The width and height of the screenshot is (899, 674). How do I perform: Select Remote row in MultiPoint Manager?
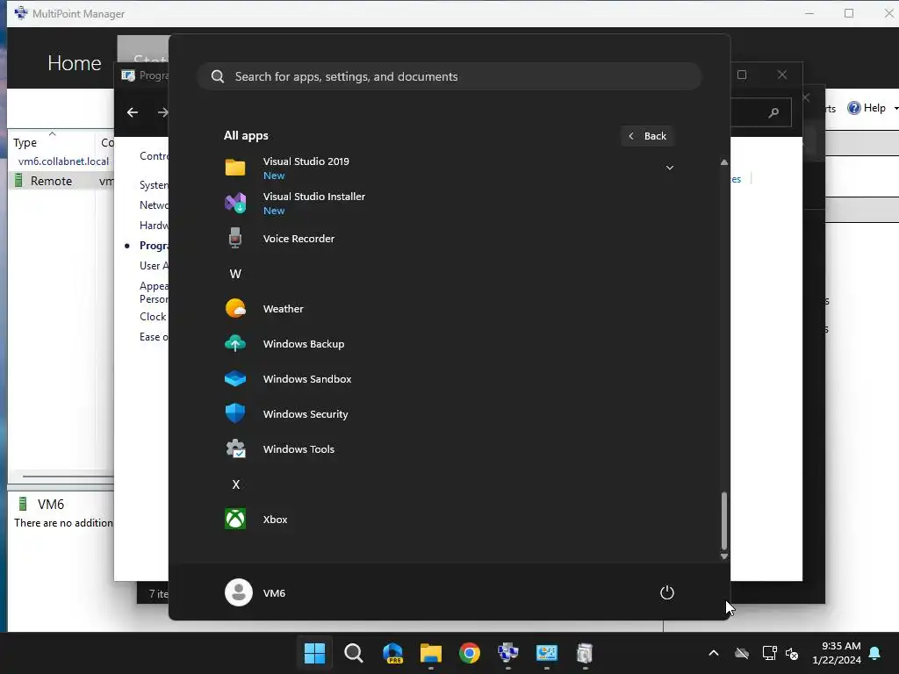[61, 181]
